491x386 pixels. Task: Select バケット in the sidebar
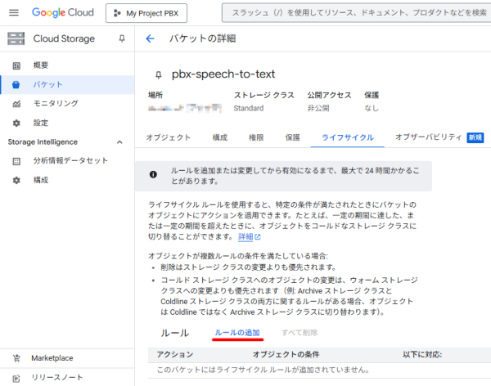click(x=47, y=84)
